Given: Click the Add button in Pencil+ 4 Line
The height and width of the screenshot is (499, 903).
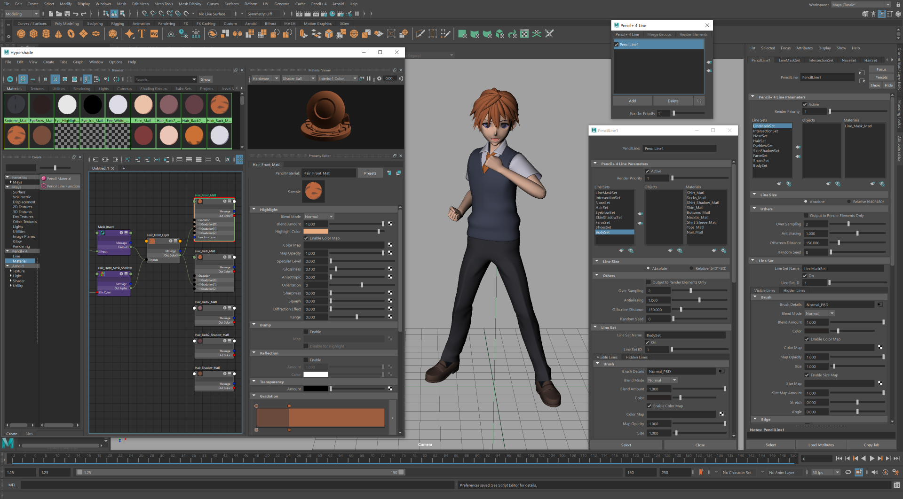Looking at the screenshot, I should pos(632,101).
